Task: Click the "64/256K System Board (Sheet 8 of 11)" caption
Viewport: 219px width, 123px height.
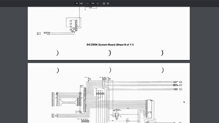Action: (110, 45)
